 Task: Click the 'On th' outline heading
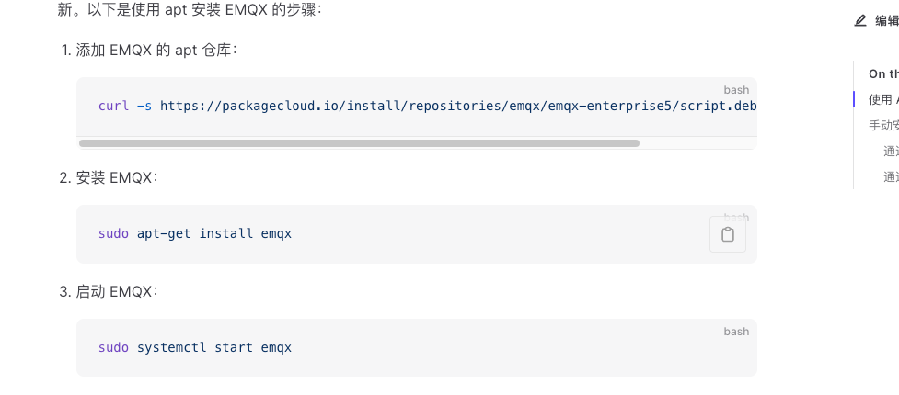(x=883, y=73)
